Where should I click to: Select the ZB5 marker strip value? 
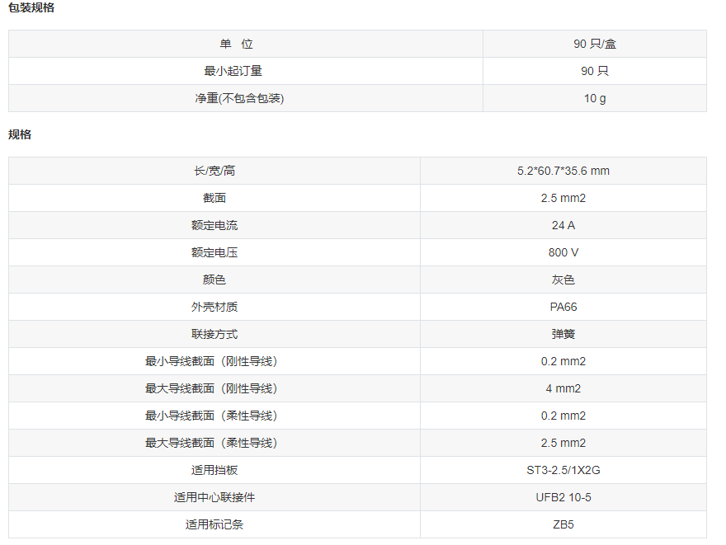tap(563, 524)
